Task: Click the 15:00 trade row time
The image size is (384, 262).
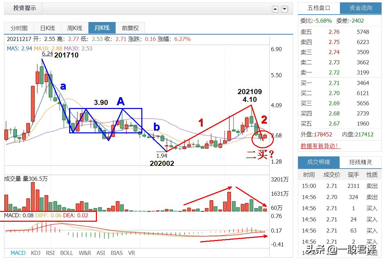Action: (x=309, y=186)
